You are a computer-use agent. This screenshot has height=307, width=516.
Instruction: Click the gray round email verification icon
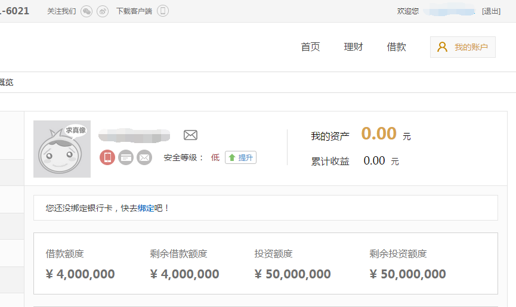pos(144,157)
